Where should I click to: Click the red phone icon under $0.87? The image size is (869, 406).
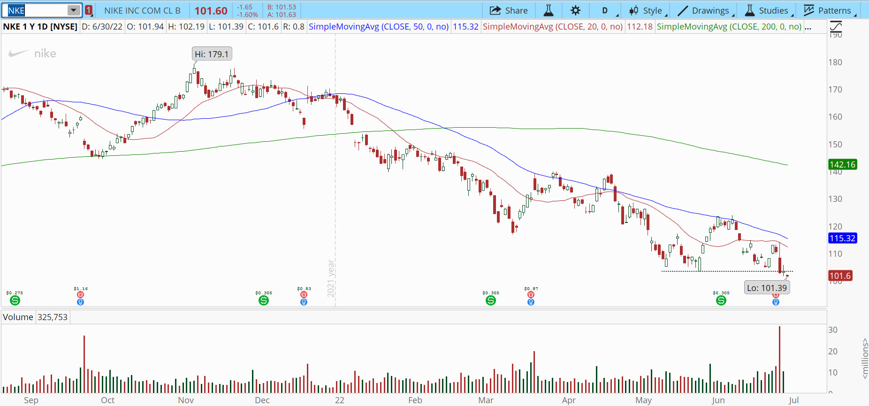(x=531, y=295)
